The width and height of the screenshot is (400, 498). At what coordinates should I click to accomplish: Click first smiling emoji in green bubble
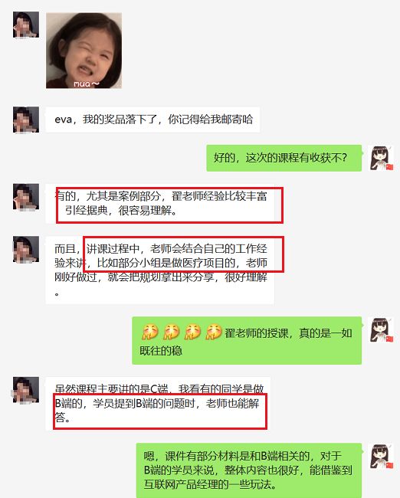pyautogui.click(x=149, y=333)
